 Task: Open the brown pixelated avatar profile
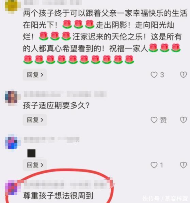click(x=13, y=98)
